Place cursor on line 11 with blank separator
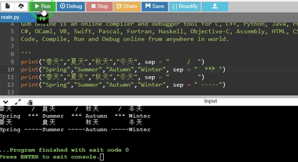 tap(112, 77)
